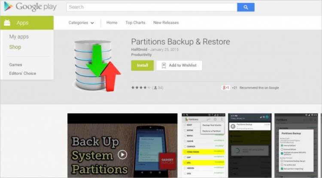Expand the Categories dropdown
This screenshot has width=322, height=178.
[81, 23]
